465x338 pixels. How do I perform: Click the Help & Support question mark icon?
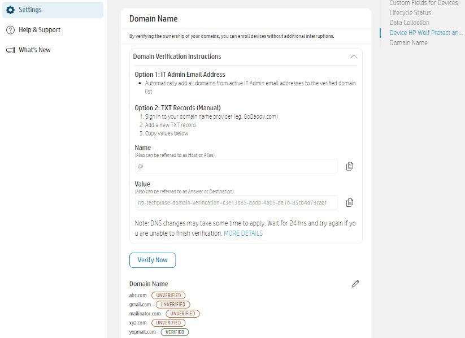10,29
